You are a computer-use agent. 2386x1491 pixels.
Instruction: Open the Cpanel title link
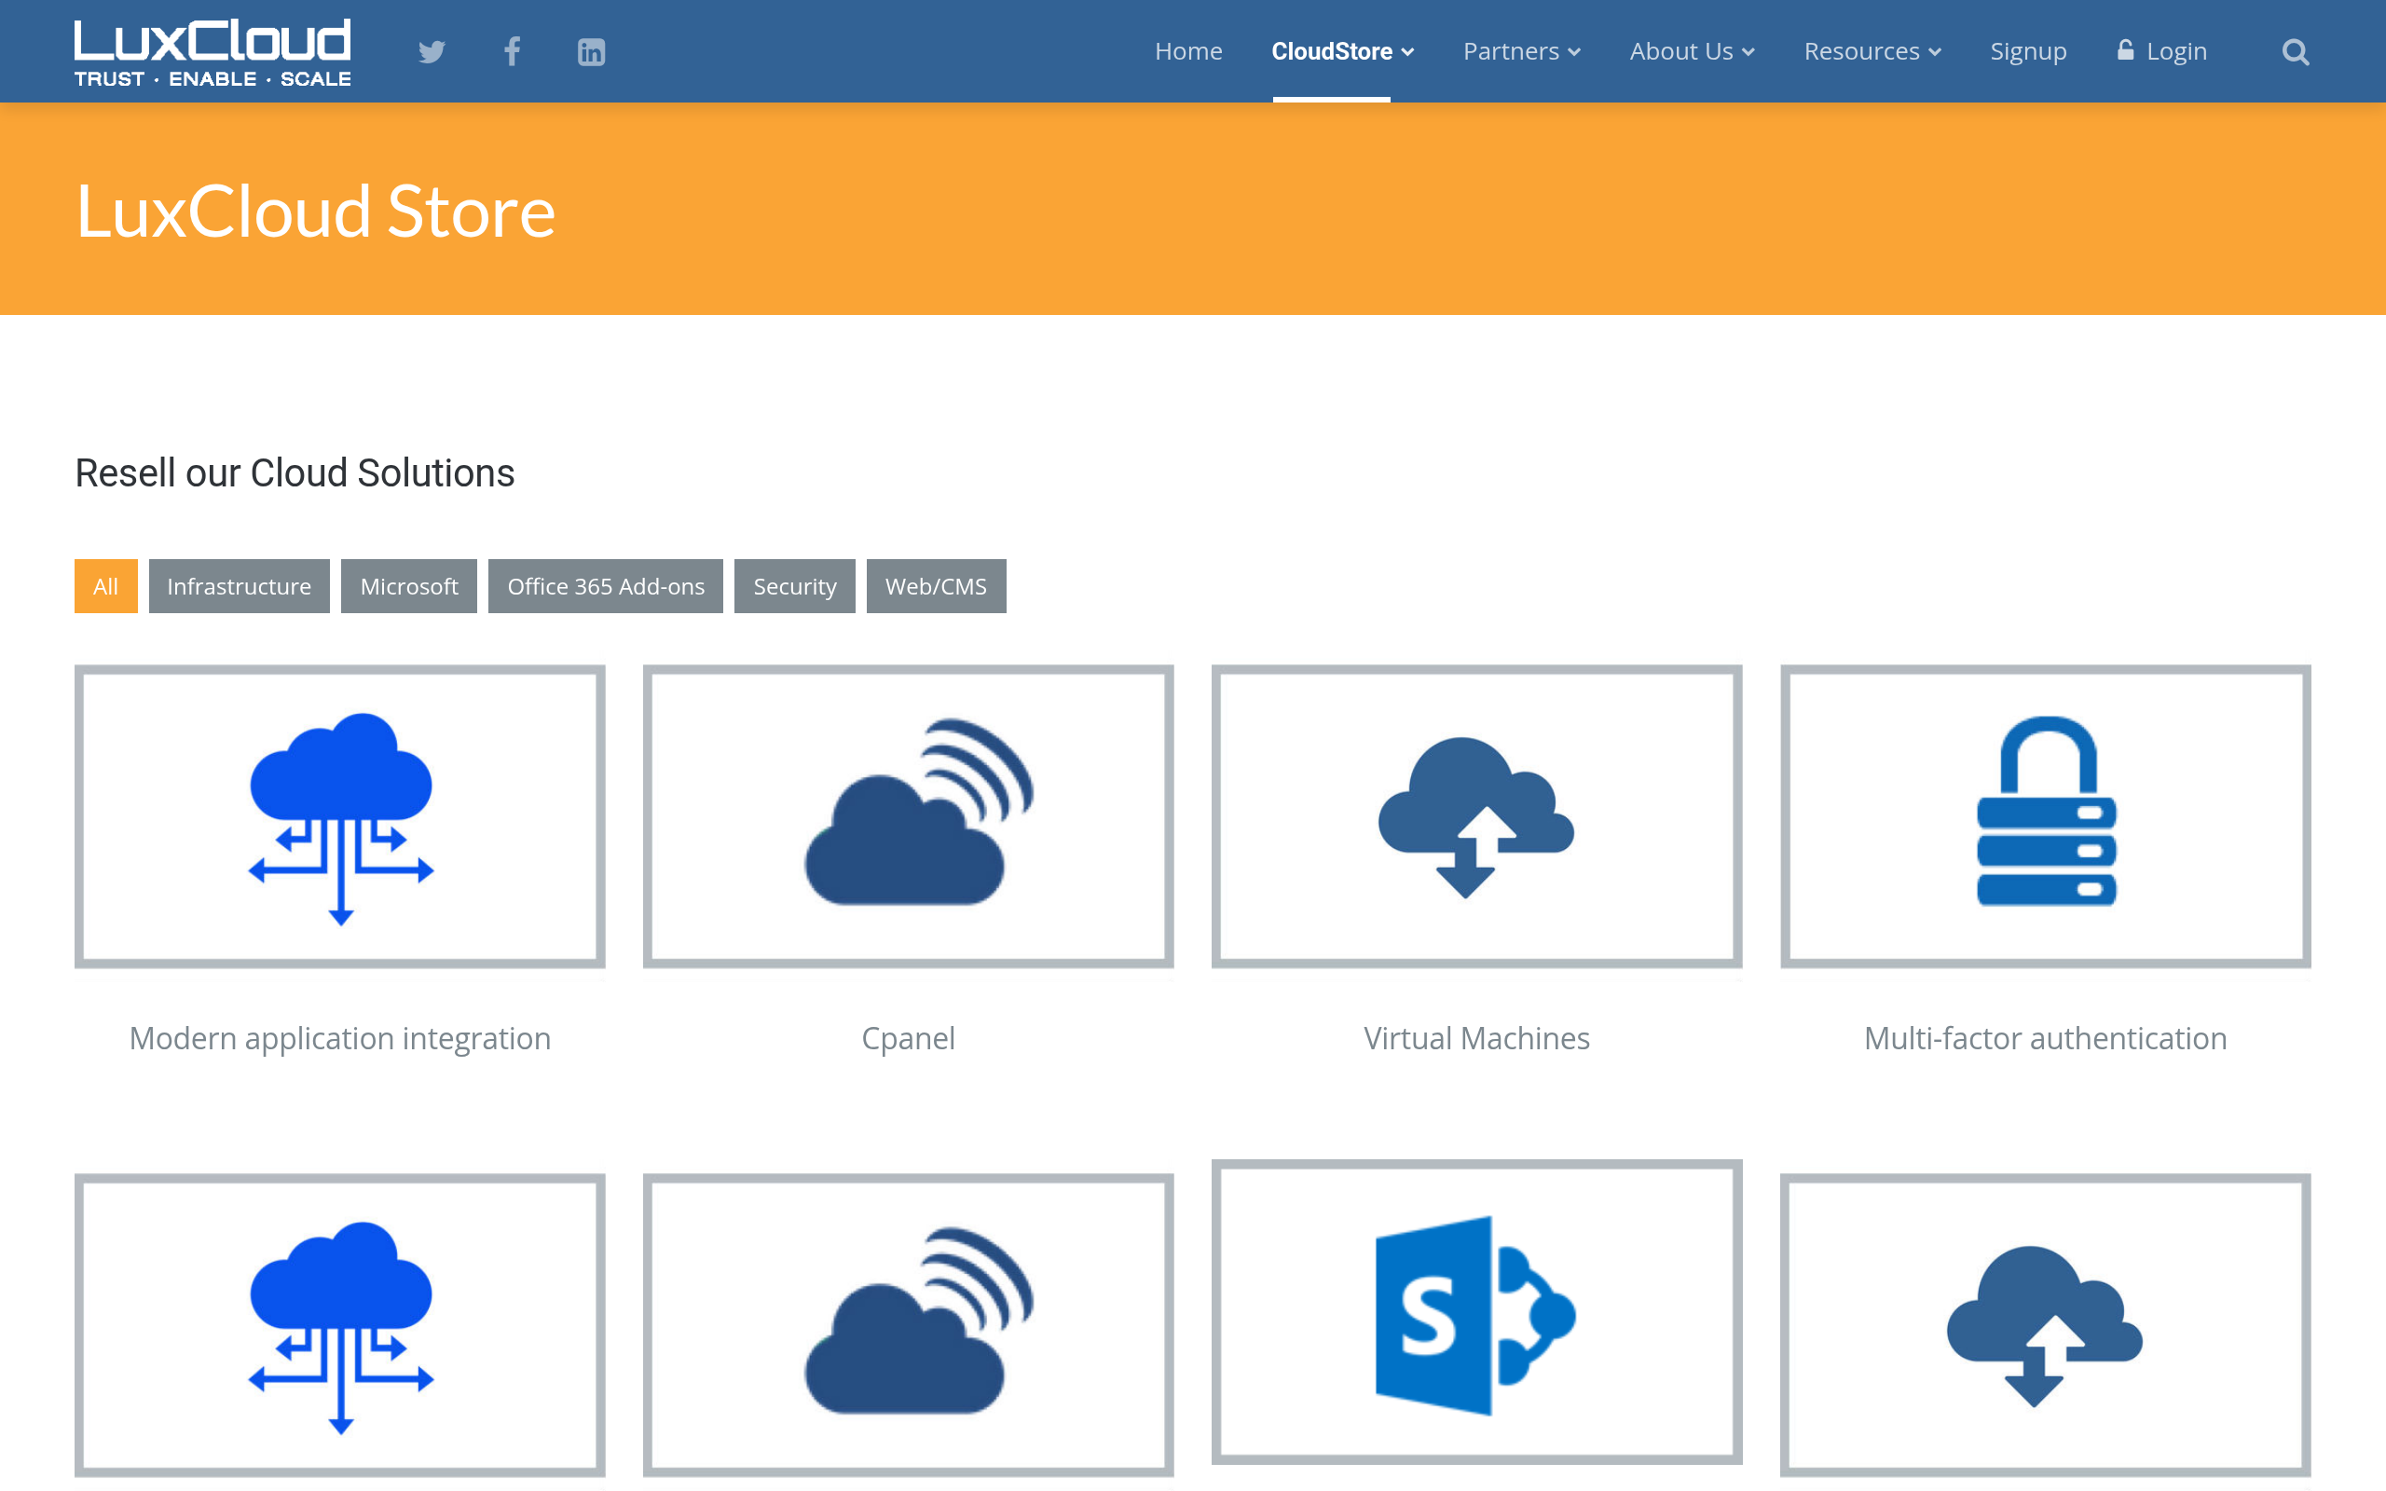[x=908, y=1038]
